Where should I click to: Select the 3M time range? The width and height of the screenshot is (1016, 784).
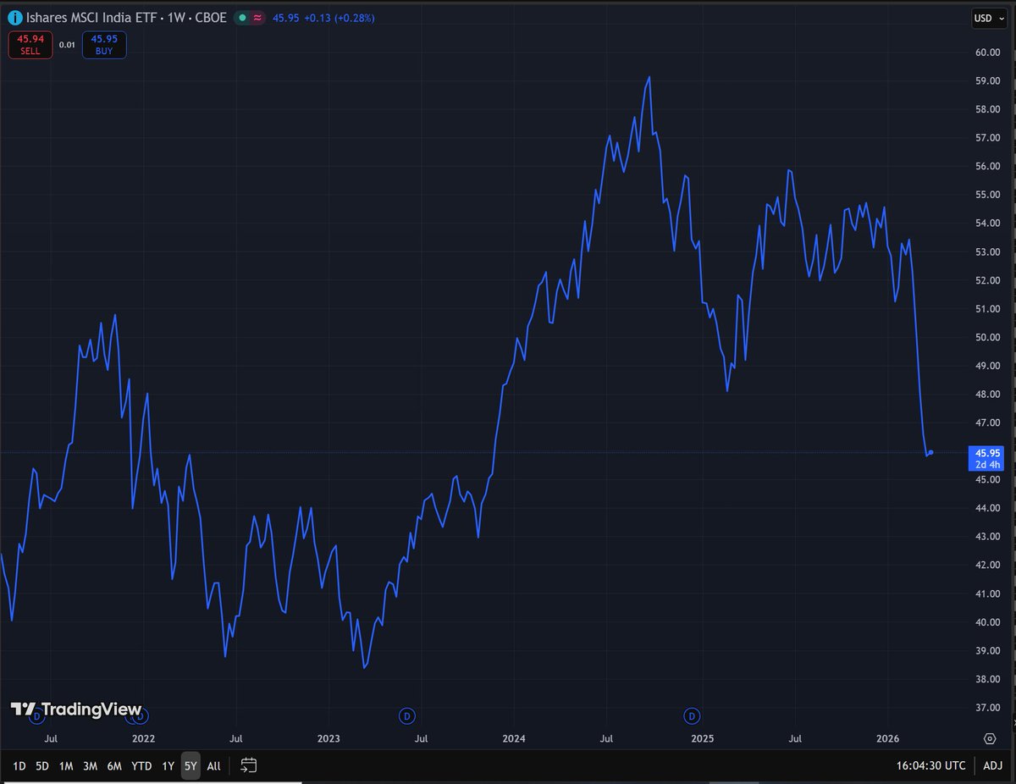click(90, 765)
